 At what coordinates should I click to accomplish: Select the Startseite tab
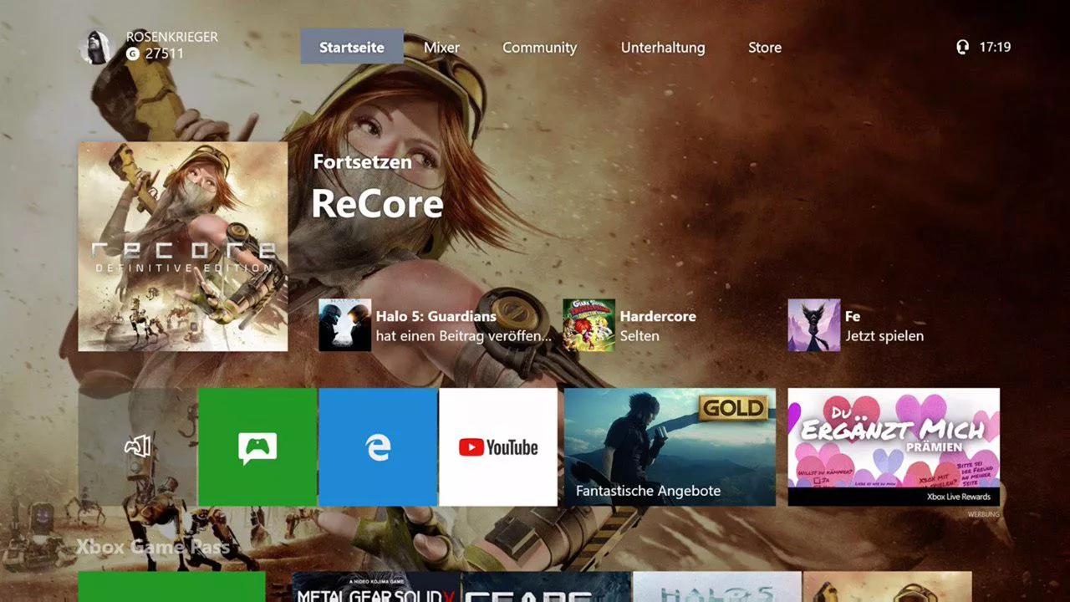pos(352,47)
